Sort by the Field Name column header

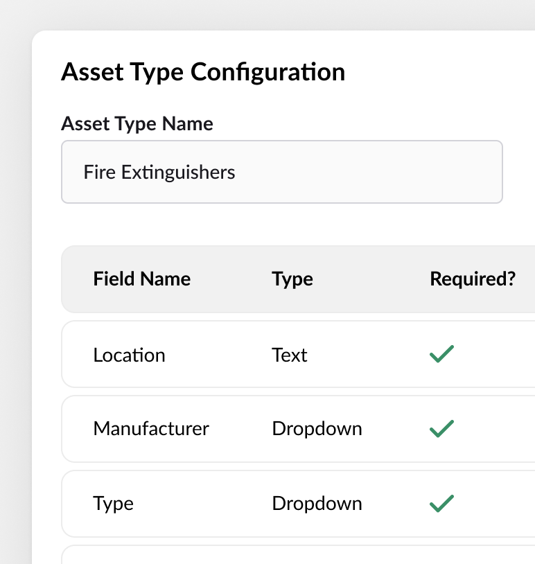(141, 279)
